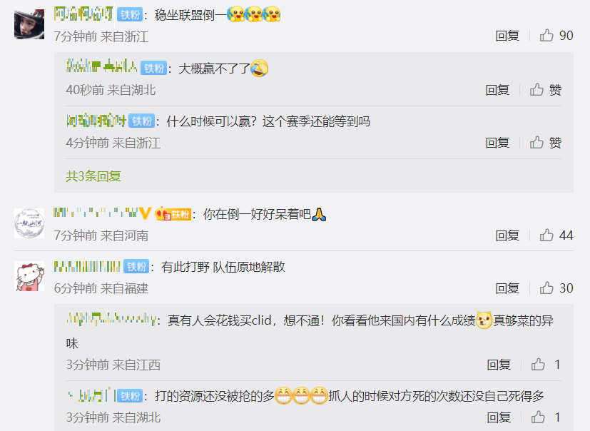
Task: Open the round white seal avatar
Action: point(29,223)
